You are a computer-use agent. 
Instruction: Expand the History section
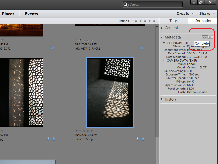[x=162, y=99]
